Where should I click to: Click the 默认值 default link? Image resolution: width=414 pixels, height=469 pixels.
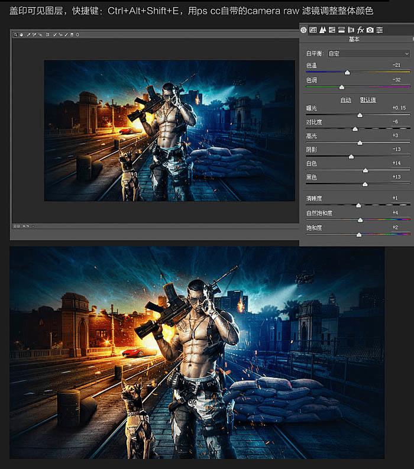pyautogui.click(x=368, y=100)
